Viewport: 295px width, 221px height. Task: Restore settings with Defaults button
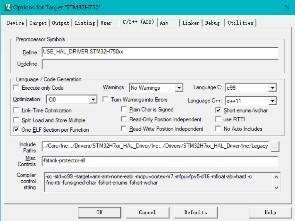[x=196, y=213]
